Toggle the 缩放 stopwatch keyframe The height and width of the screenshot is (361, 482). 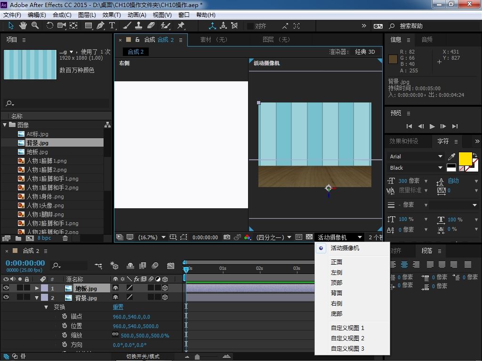click(64, 335)
